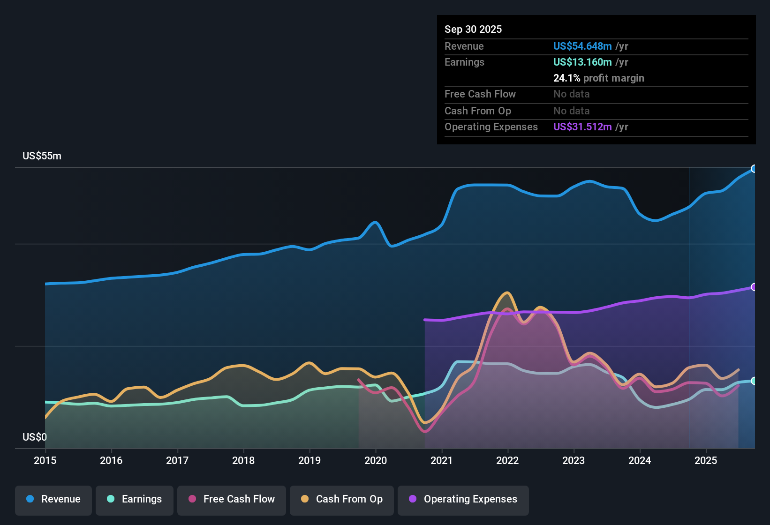Viewport: 770px width, 525px height.
Task: Open details for the Earnings tooltip row
Action: click(464, 62)
